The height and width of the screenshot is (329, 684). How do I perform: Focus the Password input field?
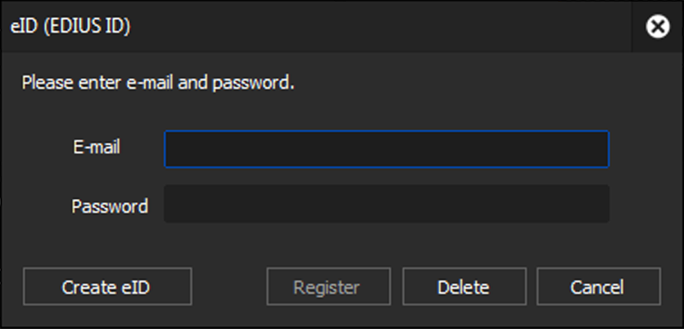[386, 203]
